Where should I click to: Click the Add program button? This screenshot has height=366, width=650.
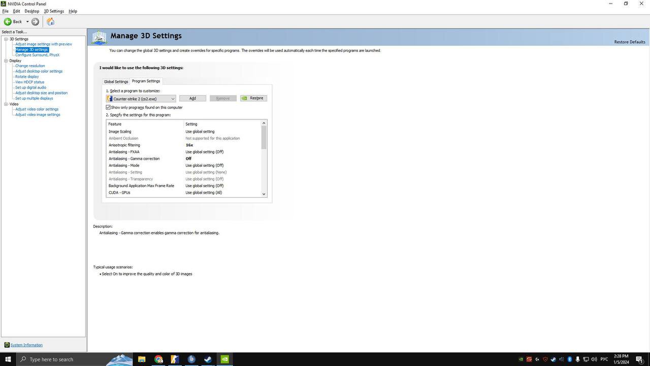pos(192,98)
